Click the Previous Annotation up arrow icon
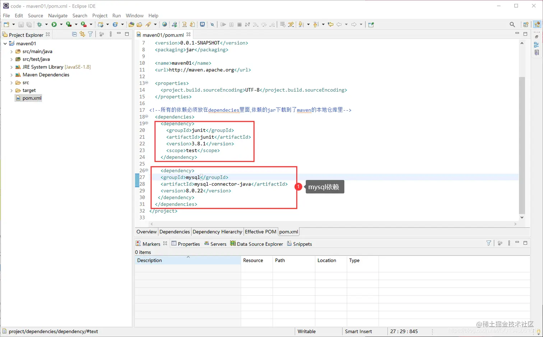This screenshot has width=543, height=337. tap(316, 24)
